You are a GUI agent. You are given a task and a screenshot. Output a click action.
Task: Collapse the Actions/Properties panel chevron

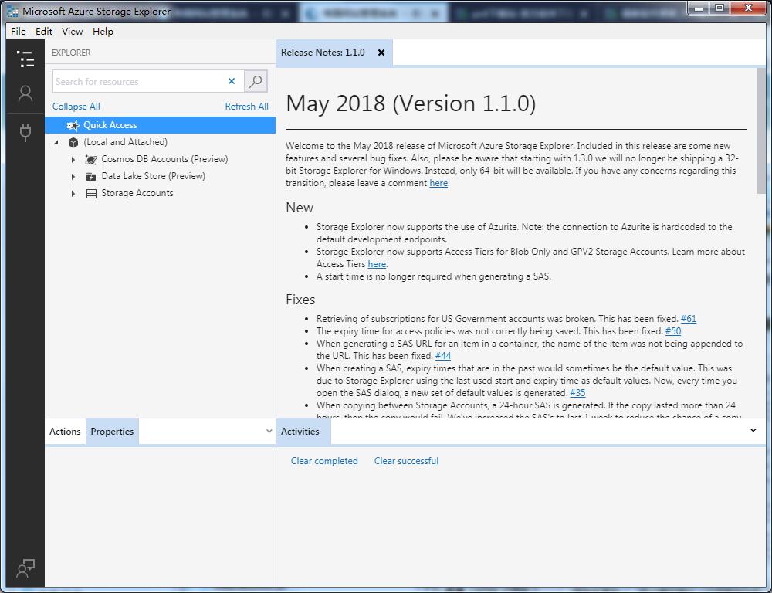click(x=269, y=431)
